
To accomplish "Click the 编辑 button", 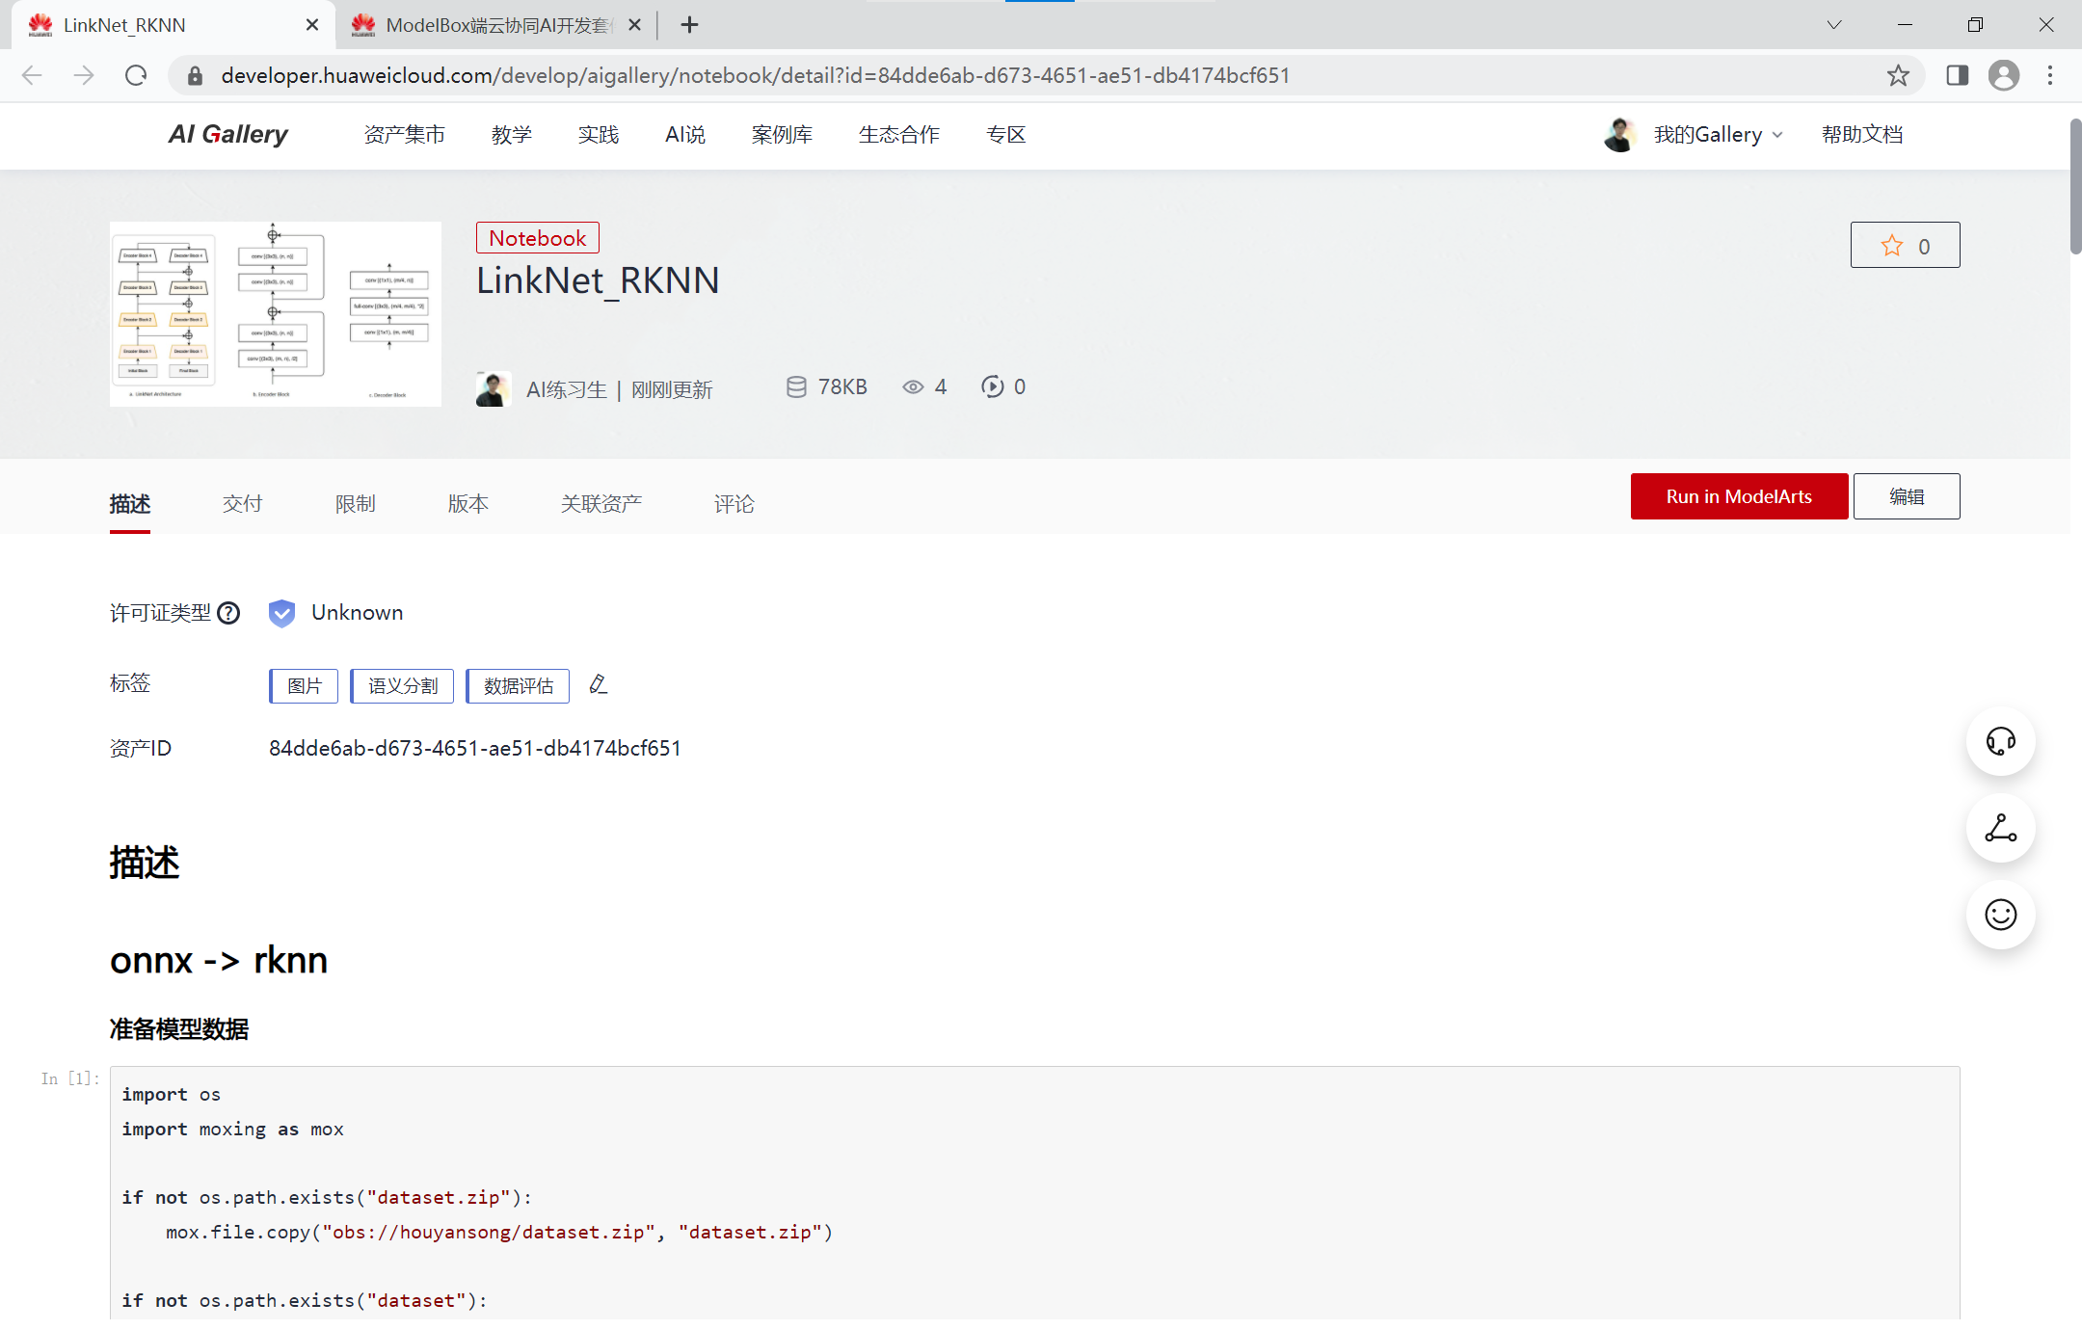I will (1906, 496).
